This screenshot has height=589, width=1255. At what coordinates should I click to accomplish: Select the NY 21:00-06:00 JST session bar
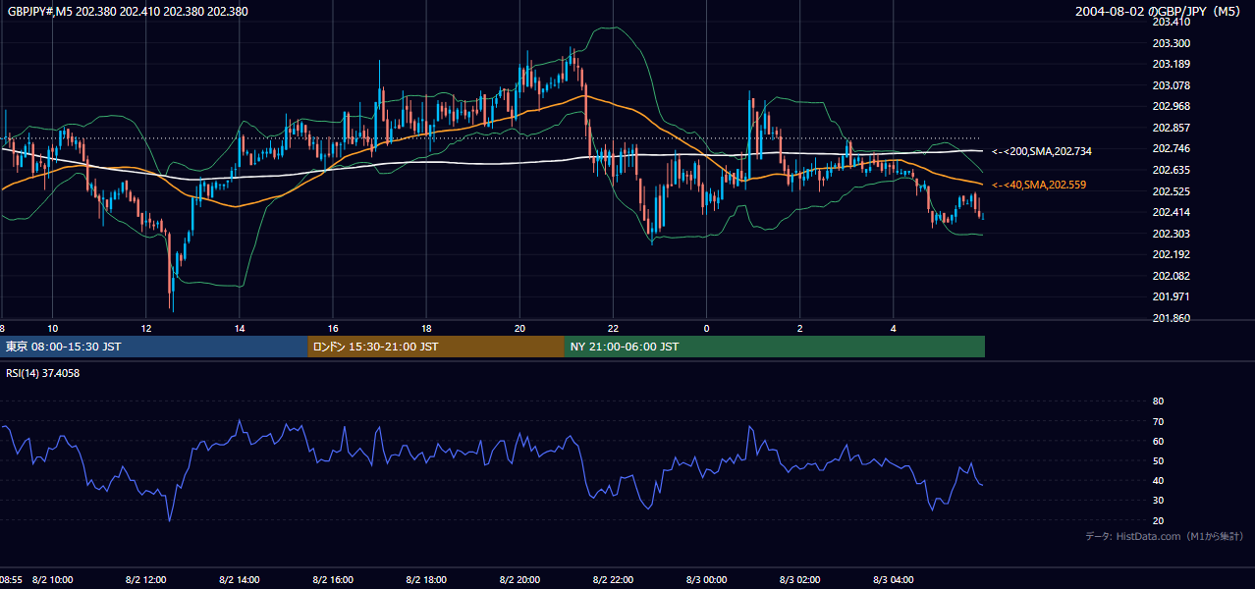(775, 347)
